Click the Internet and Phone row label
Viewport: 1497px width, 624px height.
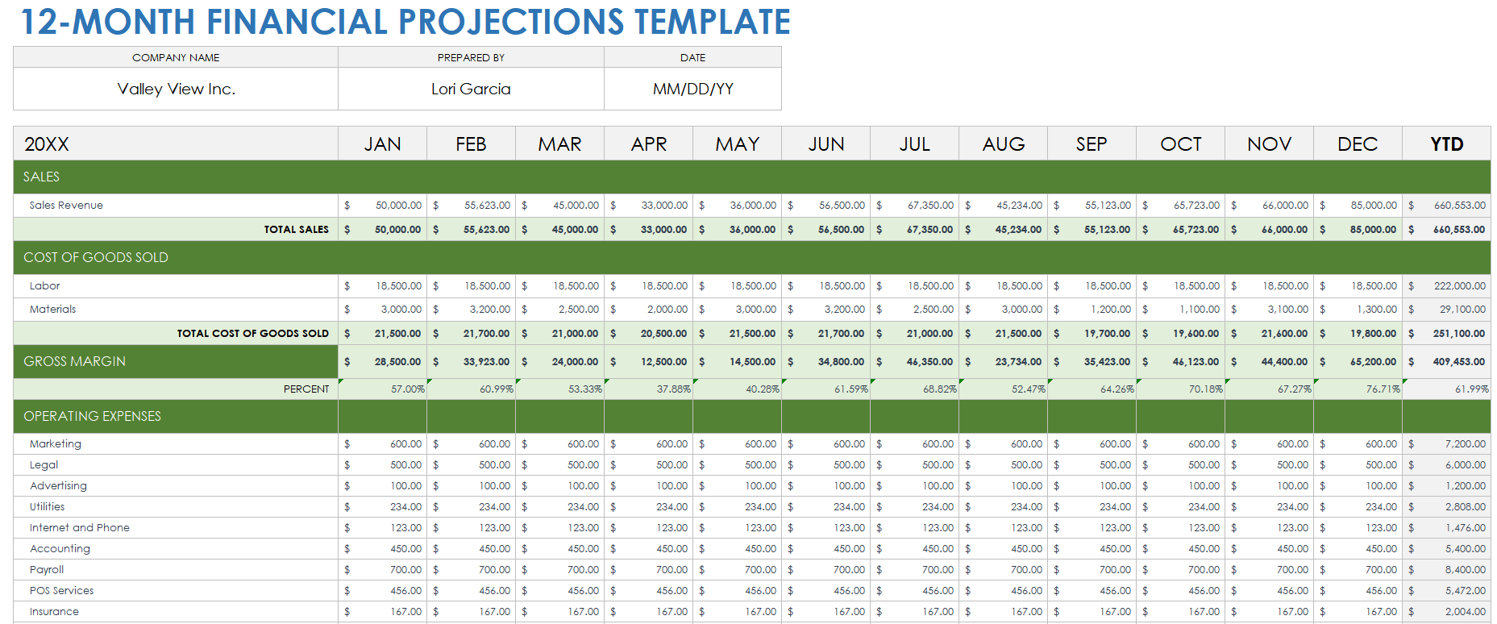point(80,528)
